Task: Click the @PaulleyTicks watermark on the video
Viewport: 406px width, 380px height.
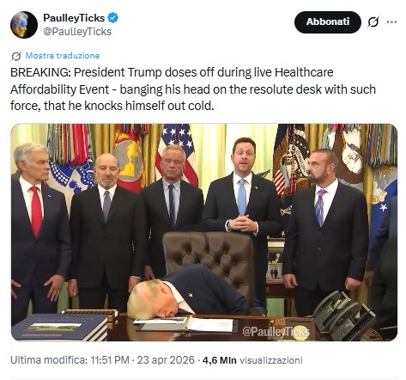Action: tap(276, 332)
